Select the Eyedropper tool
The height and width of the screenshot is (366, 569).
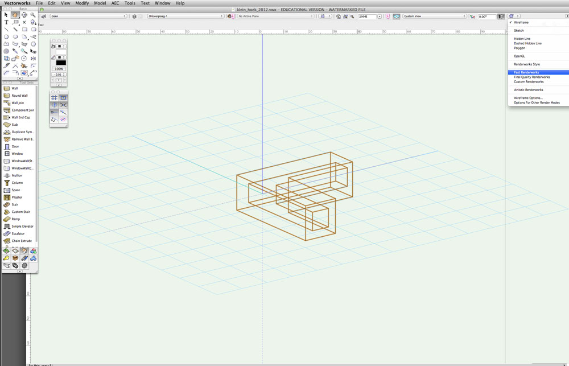tap(15, 51)
